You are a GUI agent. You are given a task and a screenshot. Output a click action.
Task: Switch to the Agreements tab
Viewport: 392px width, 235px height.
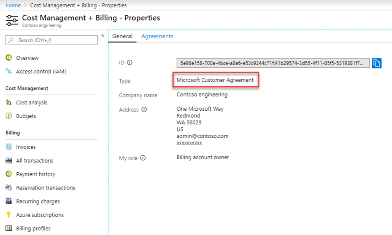pyautogui.click(x=157, y=36)
